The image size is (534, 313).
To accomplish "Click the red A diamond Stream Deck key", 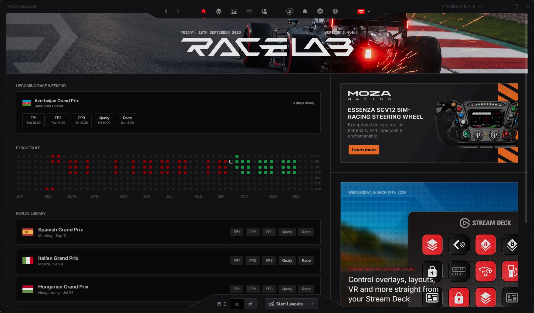I will [485, 244].
